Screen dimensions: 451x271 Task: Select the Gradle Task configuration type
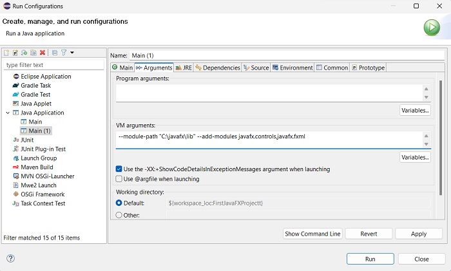[35, 86]
